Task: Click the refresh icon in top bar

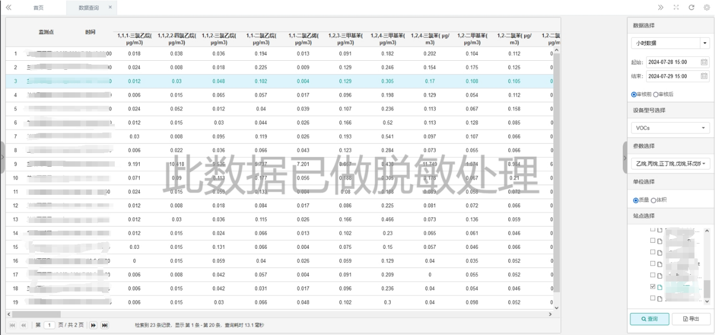Action: 691,7
